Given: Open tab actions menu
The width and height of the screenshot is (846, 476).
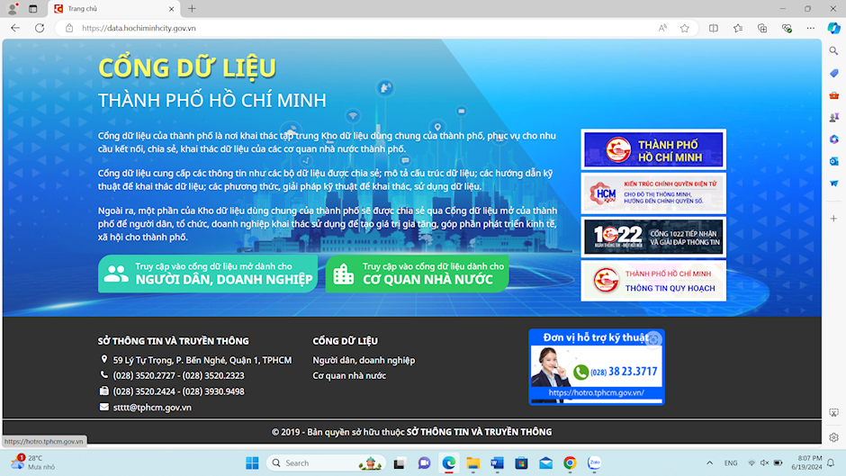Looking at the screenshot, I should click(33, 9).
